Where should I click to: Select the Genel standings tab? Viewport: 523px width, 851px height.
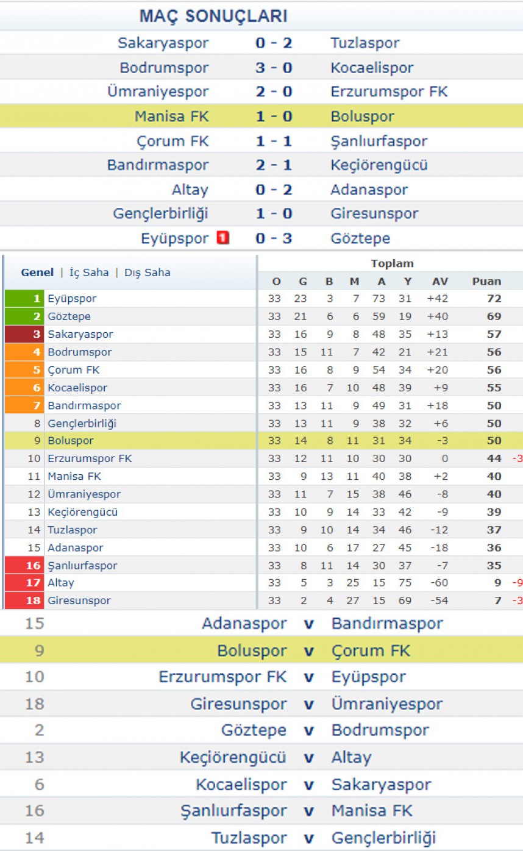pyautogui.click(x=37, y=272)
